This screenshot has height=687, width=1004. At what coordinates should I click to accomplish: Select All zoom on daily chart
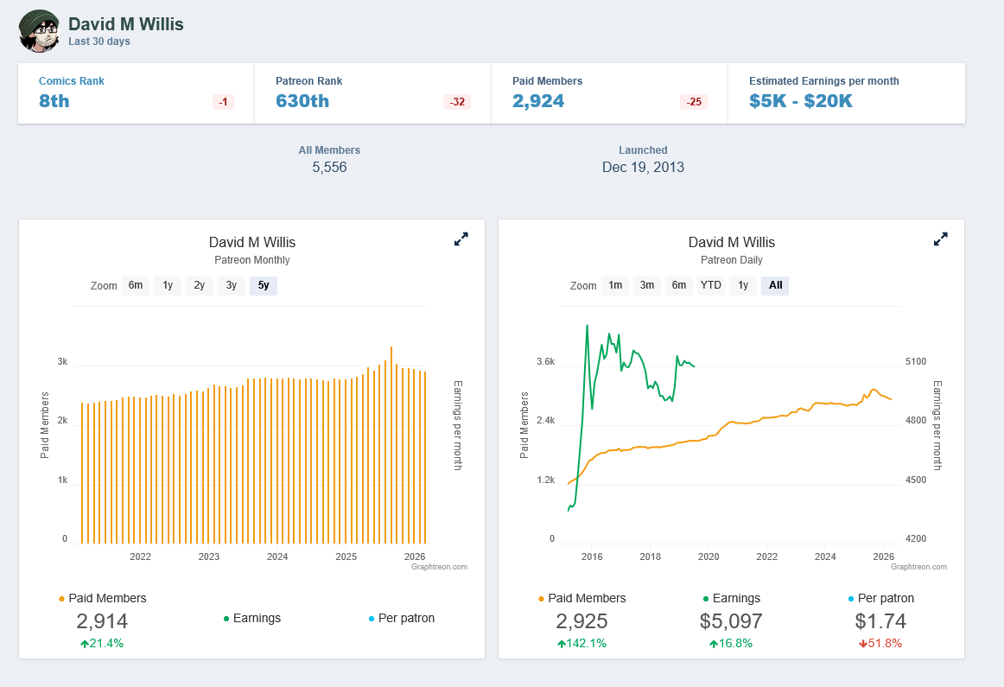coord(775,285)
